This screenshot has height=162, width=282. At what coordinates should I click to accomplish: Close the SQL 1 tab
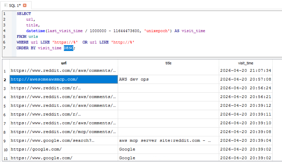25,5
